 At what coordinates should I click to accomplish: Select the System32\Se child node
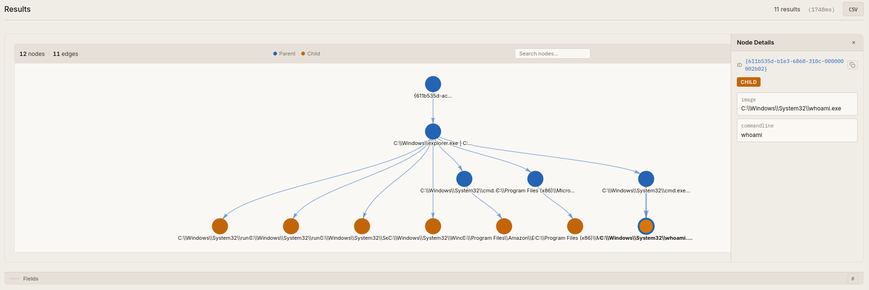click(x=362, y=226)
